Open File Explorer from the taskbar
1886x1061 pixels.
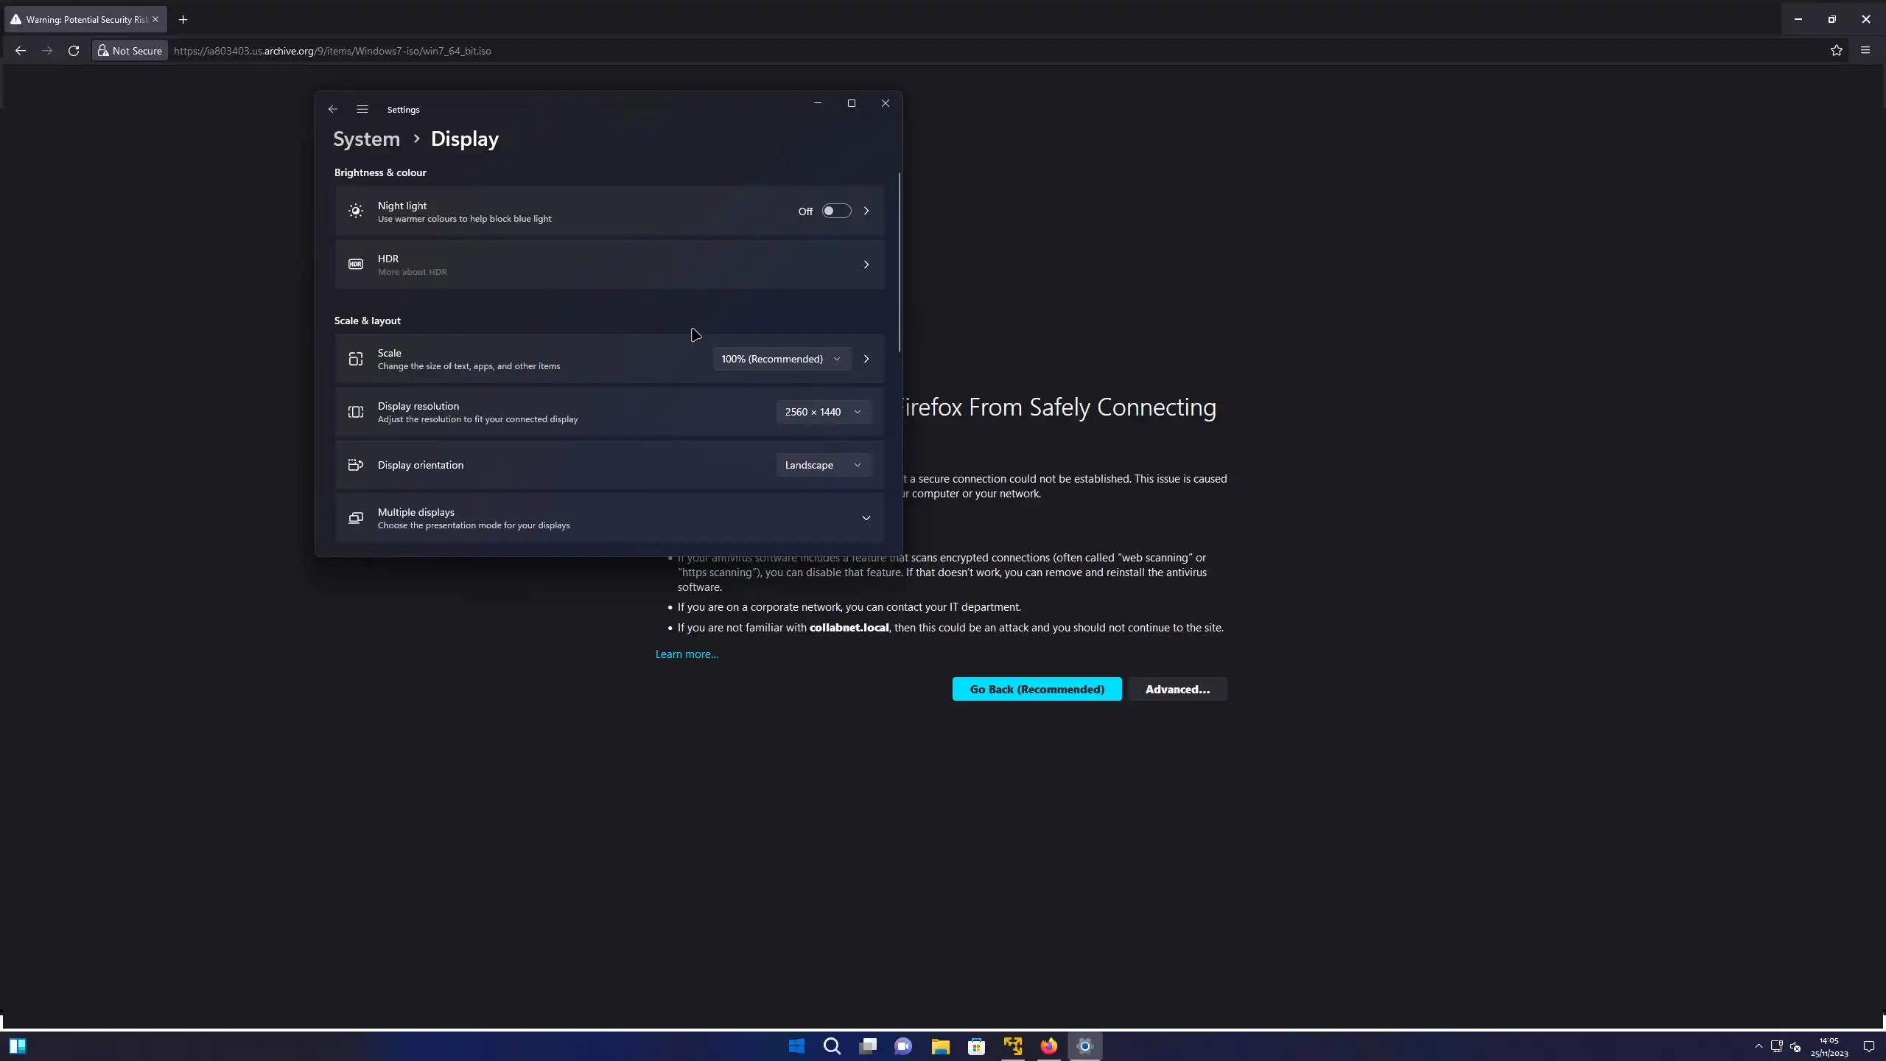(940, 1046)
